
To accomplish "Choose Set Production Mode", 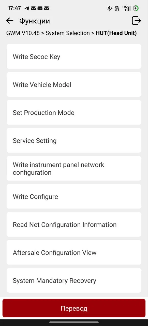I will point(74,113).
